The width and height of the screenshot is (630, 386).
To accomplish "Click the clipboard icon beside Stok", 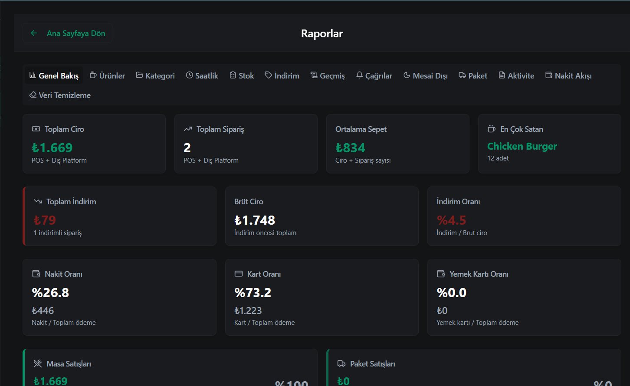I will tap(233, 75).
